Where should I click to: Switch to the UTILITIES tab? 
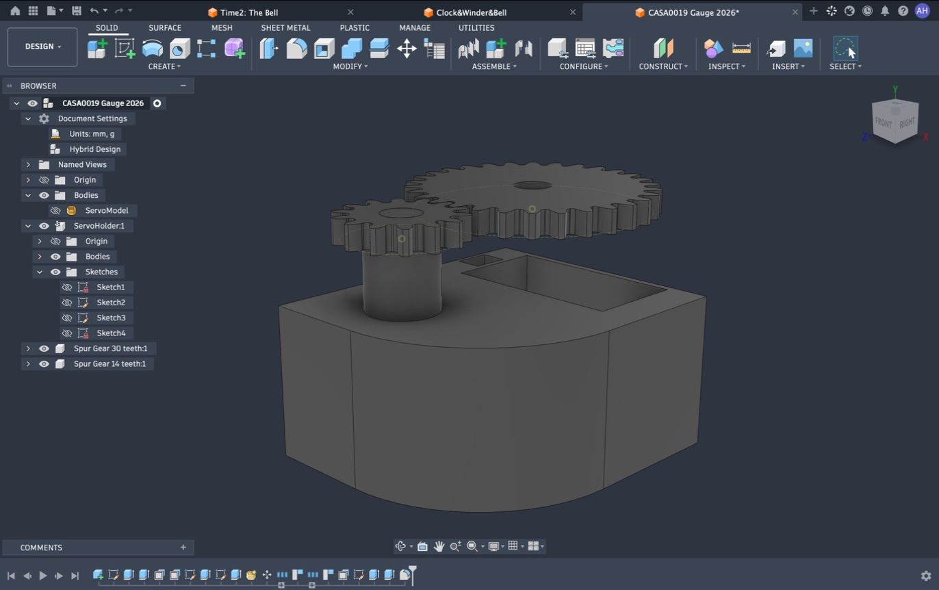[476, 28]
